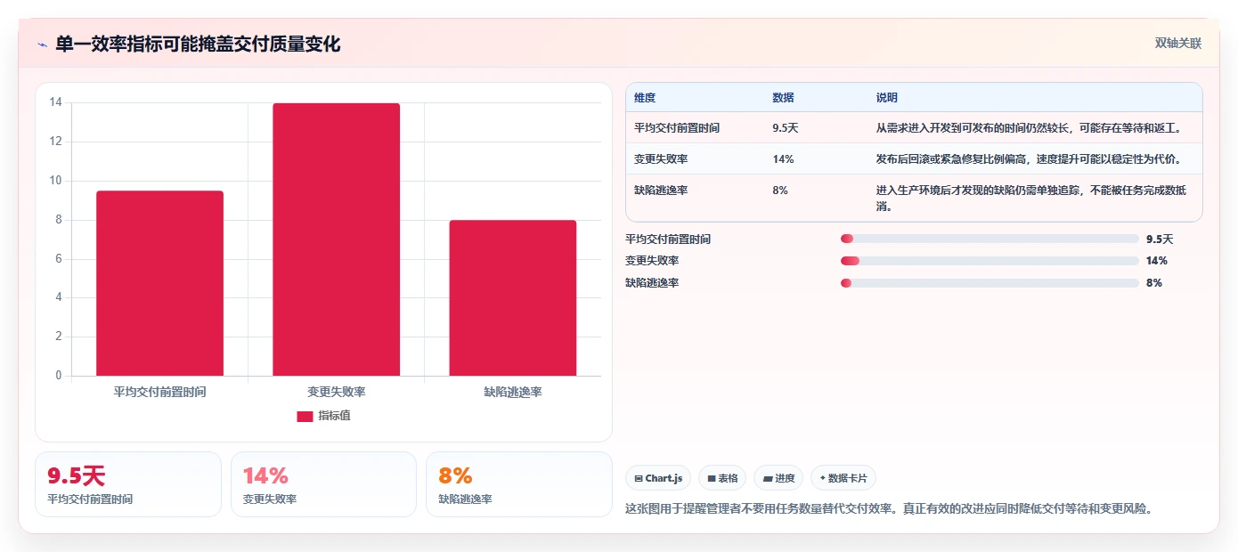Click the 双轴关联 label at top right

1178,43
